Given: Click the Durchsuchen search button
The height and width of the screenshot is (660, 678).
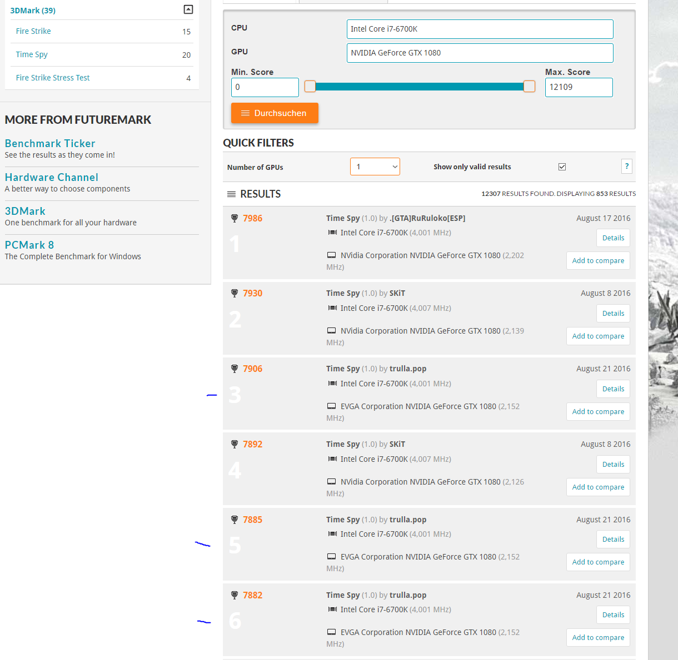Looking at the screenshot, I should [275, 113].
